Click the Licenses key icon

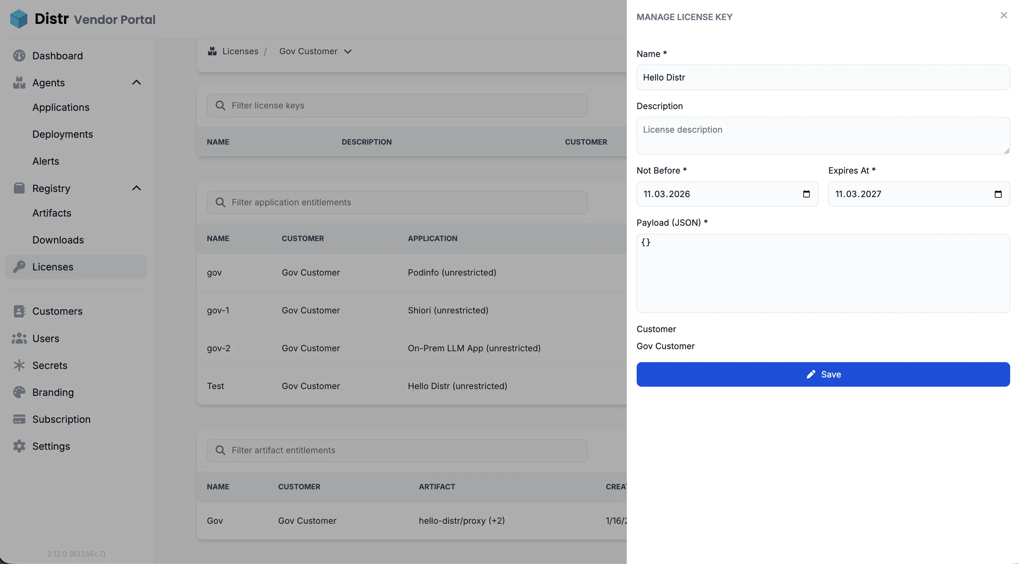[x=19, y=267]
